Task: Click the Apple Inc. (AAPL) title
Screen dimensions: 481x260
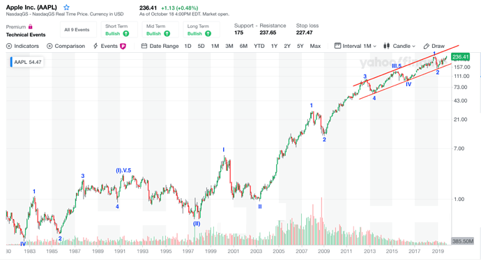Action: coord(31,8)
